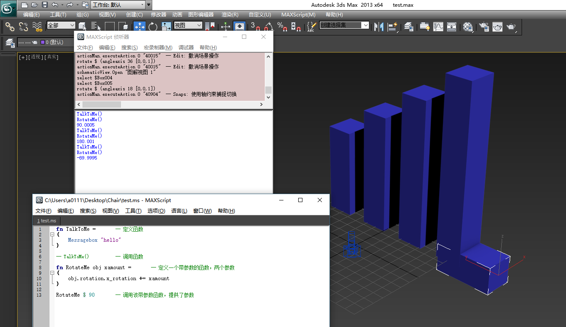Toggle the Percent Snap button
The width and height of the screenshot is (566, 327).
283,27
